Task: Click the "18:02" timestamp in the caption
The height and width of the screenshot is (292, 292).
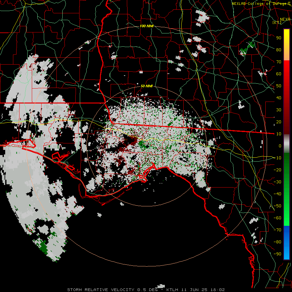Action: pyautogui.click(x=218, y=290)
